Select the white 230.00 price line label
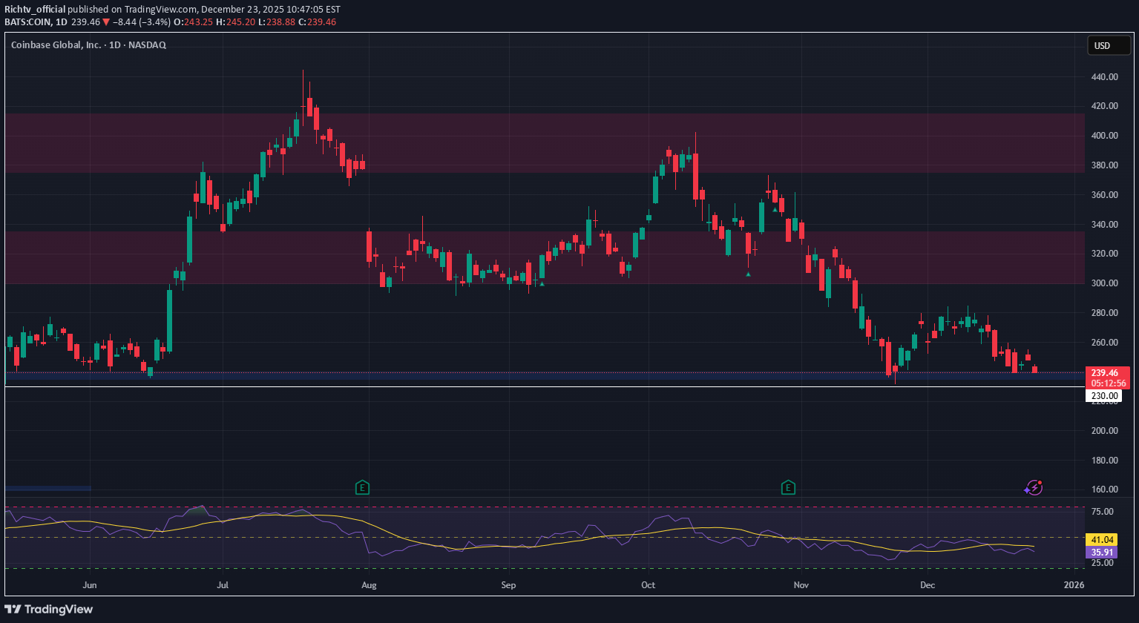Image resolution: width=1139 pixels, height=623 pixels. pos(1103,396)
